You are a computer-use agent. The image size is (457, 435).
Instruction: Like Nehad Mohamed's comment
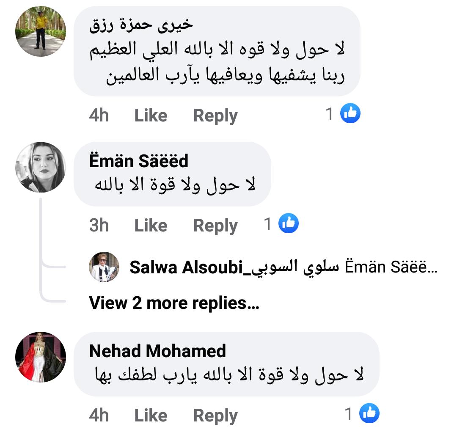[151, 416]
